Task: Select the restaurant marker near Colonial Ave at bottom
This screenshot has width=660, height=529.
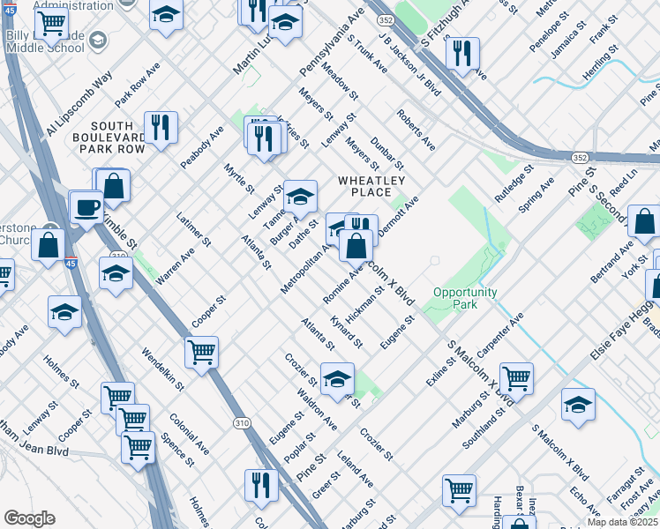Action: pyautogui.click(x=261, y=485)
